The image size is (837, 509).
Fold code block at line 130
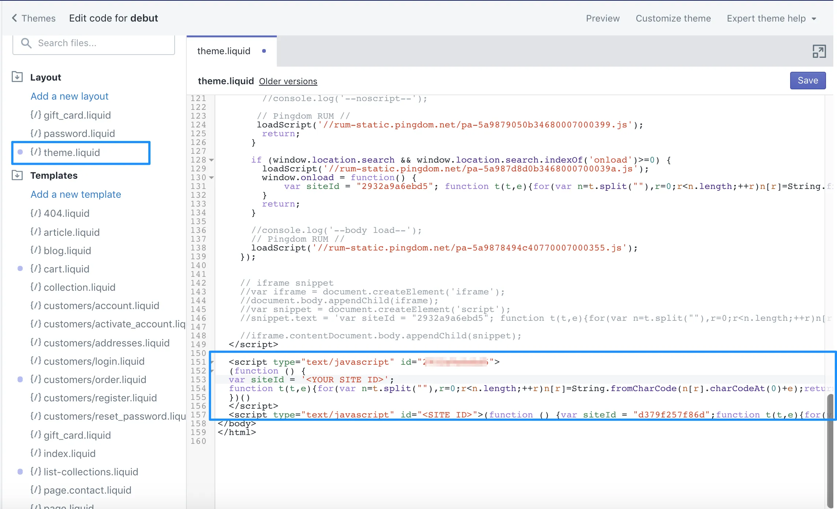tap(211, 178)
